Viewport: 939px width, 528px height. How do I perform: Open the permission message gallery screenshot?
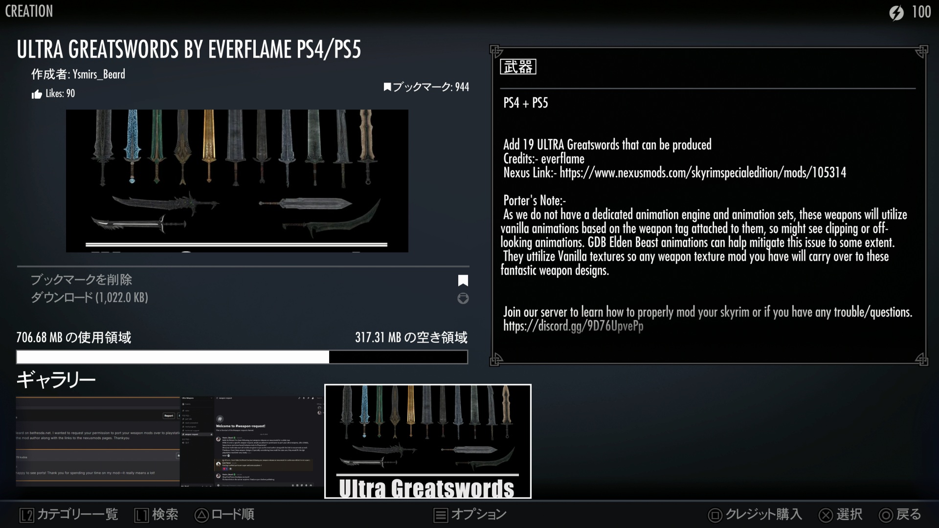coord(98,441)
